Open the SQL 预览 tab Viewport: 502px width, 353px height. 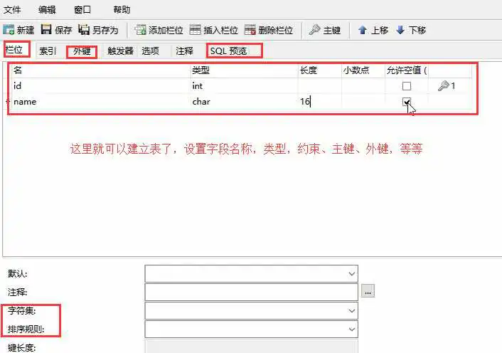tap(233, 51)
